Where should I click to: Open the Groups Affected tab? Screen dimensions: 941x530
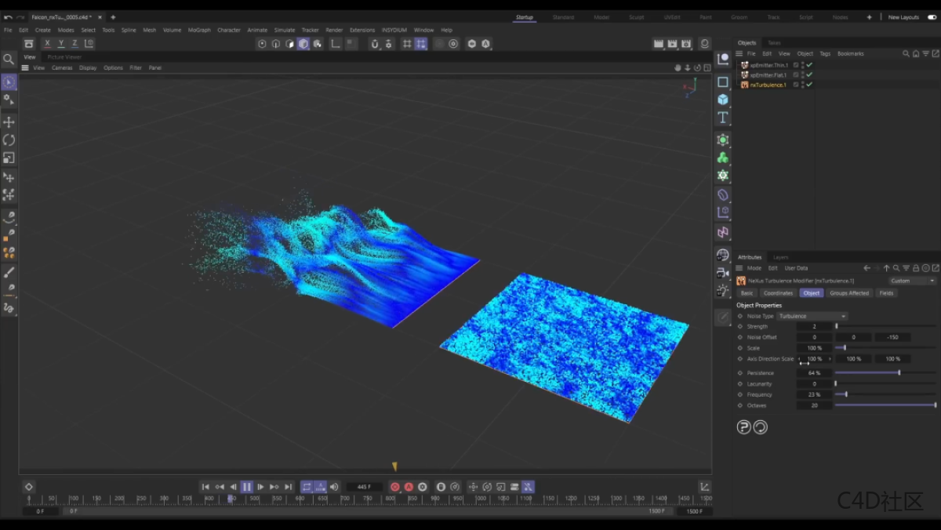coord(849,293)
